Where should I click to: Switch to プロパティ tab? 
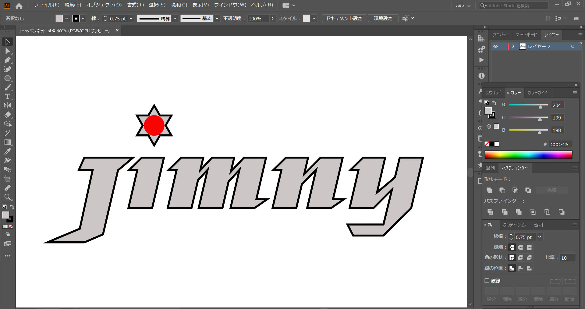[501, 35]
